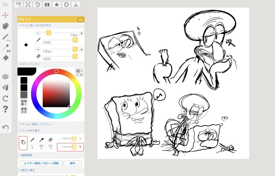The image size is (275, 176).
Task: Click the undo arrow in left sidebar
Action: 5,128
